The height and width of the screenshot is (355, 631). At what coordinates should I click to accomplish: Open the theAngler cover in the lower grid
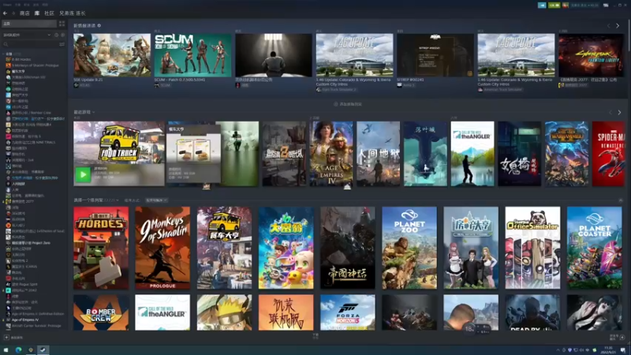(x=162, y=312)
